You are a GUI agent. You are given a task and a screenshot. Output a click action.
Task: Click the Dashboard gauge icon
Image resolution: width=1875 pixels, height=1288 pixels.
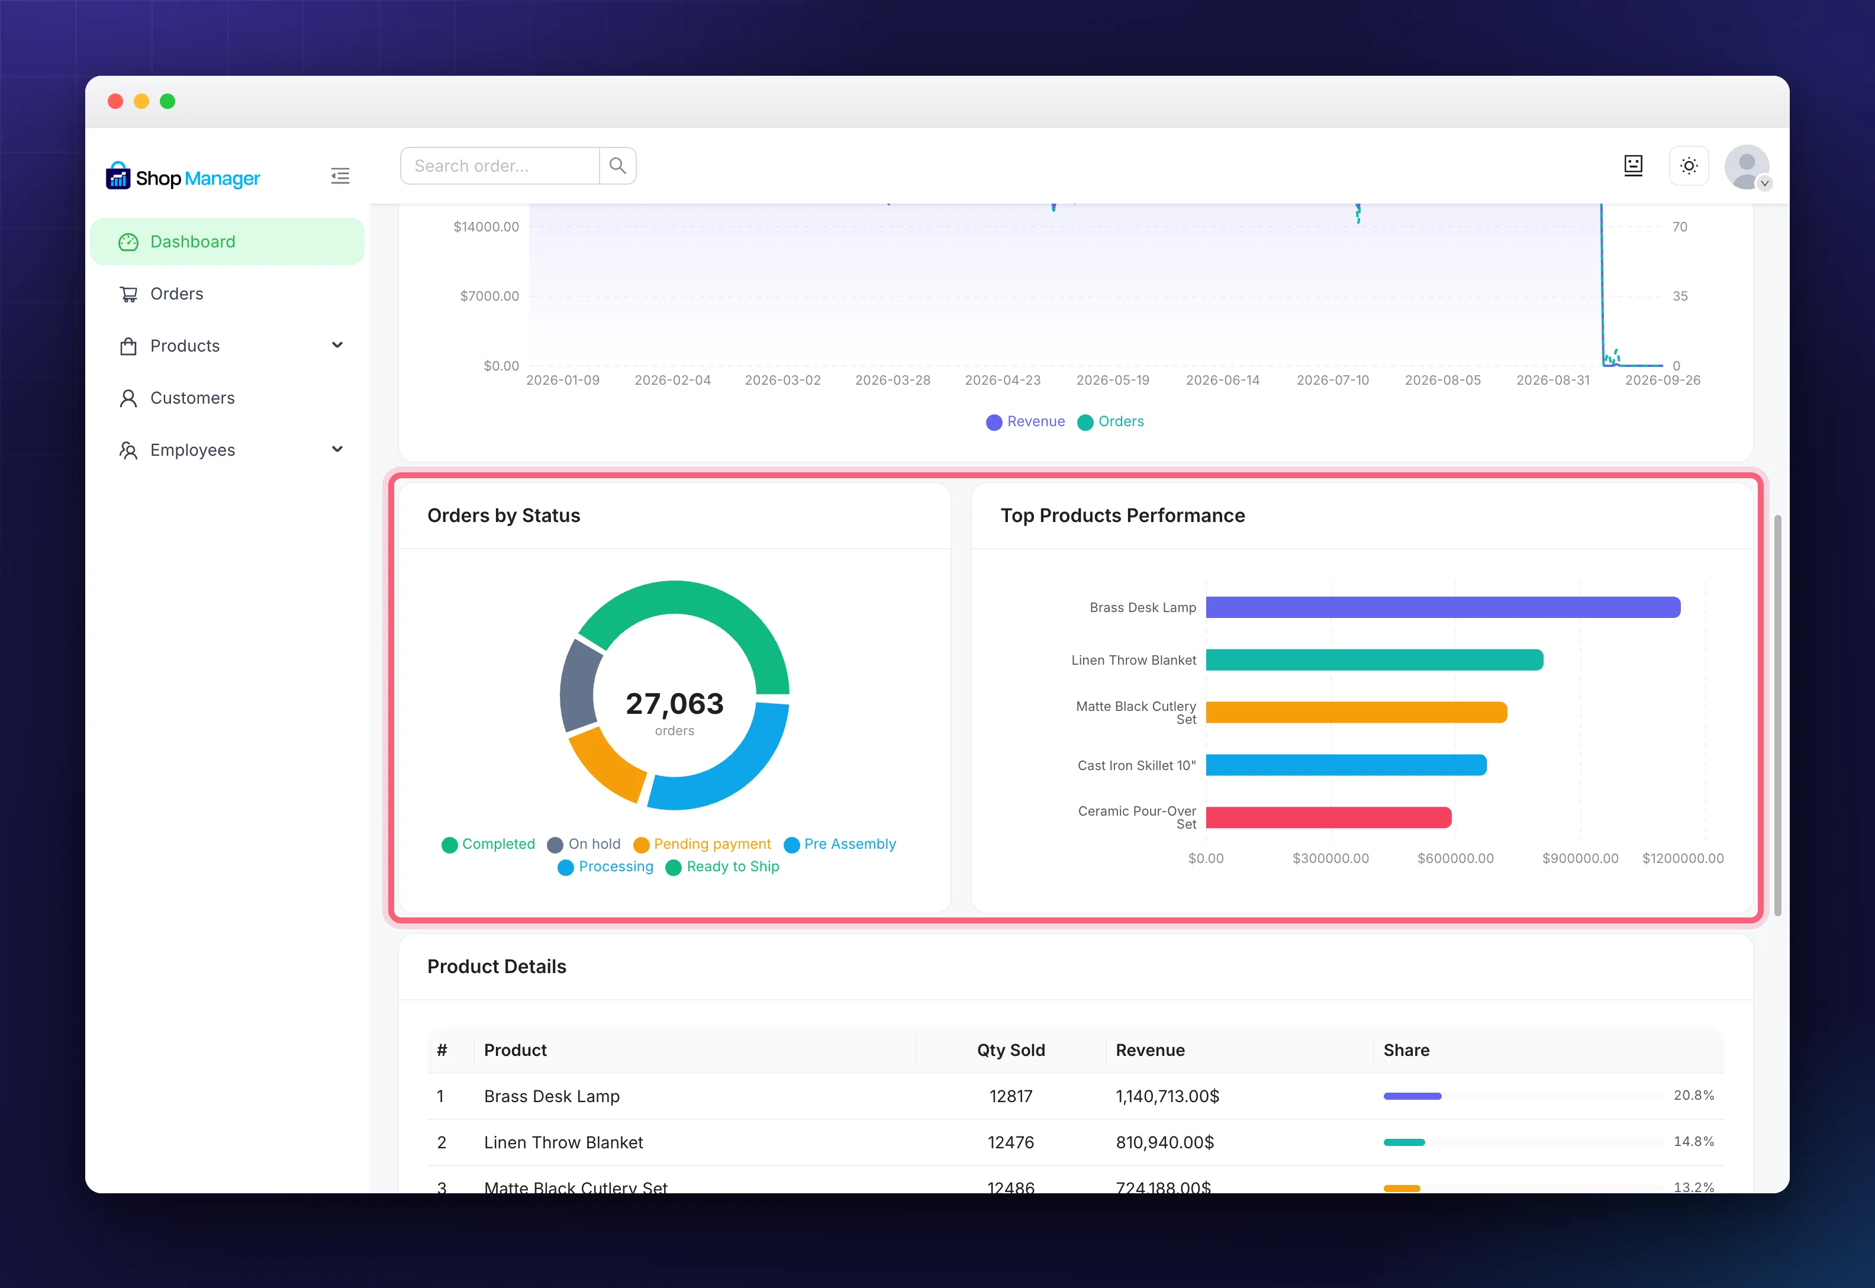(x=128, y=242)
